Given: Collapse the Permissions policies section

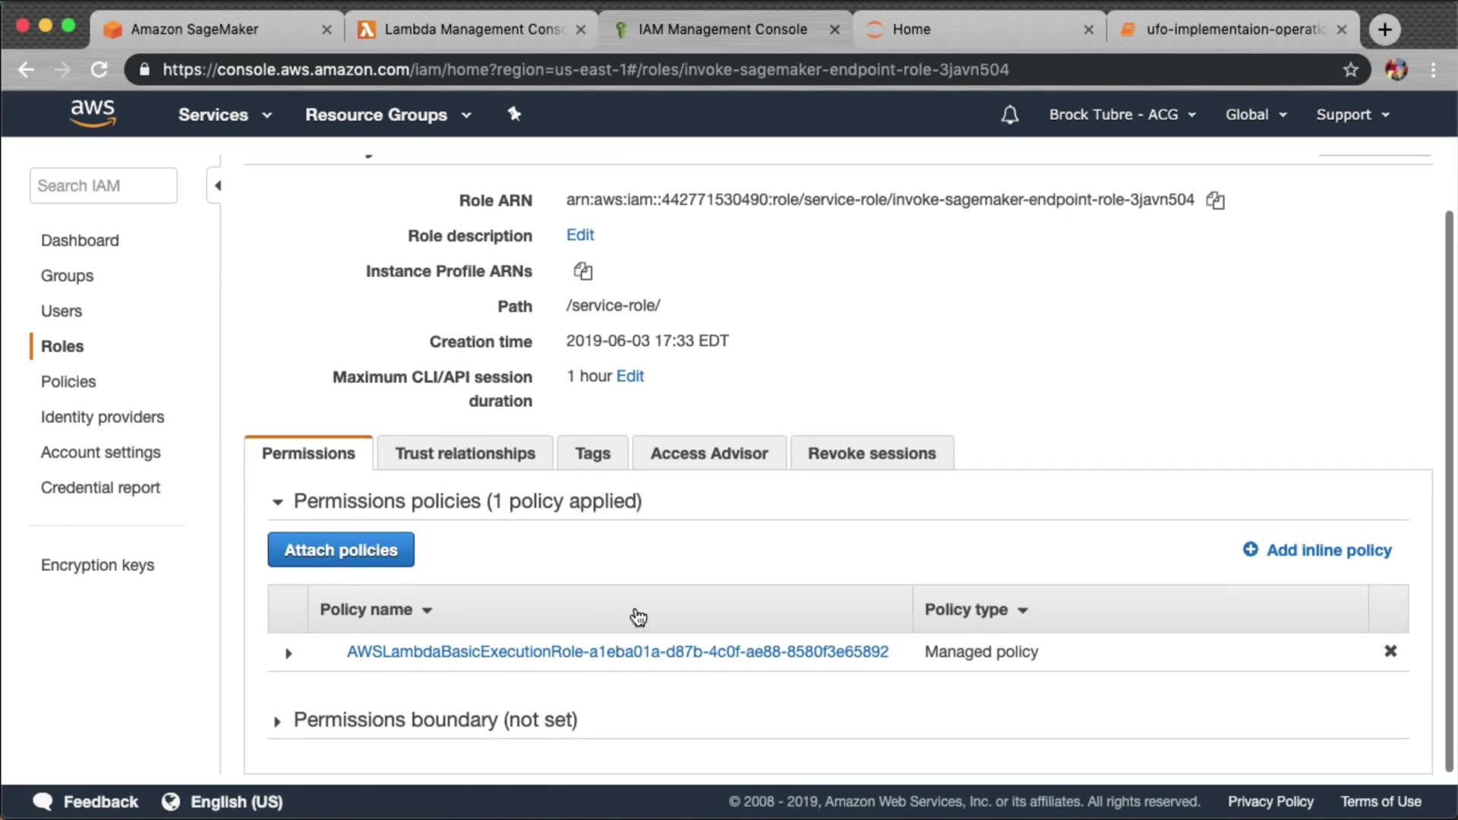Looking at the screenshot, I should (x=277, y=502).
